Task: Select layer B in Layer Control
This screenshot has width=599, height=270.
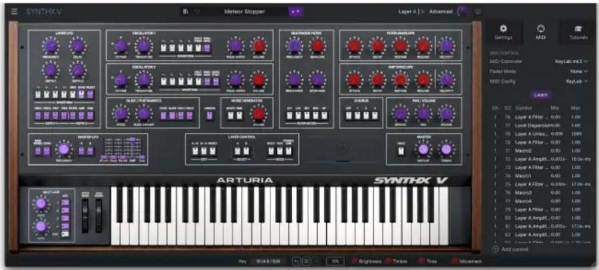Action: click(245, 150)
